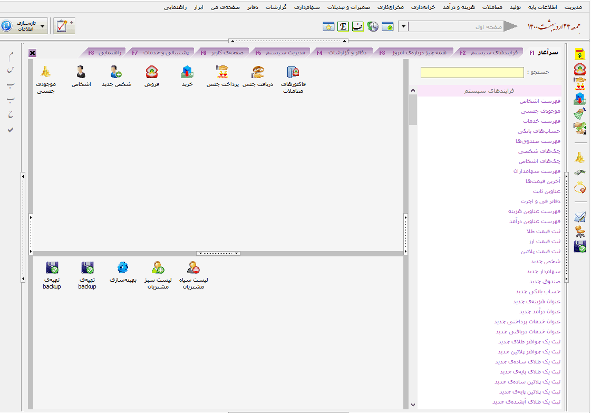Open the پرداخت جنس shortcut
591x413 pixels.
click(x=222, y=72)
